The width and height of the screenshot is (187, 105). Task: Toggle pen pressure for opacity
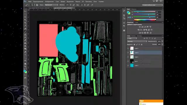[x=74, y=5]
